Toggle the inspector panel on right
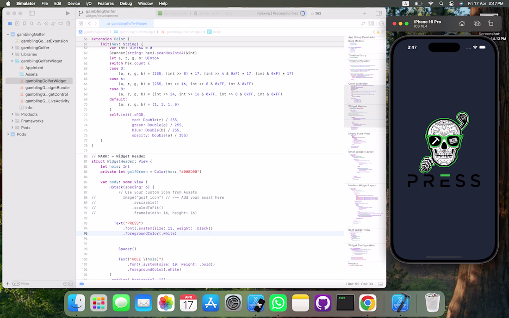The image size is (509, 318). (379, 13)
